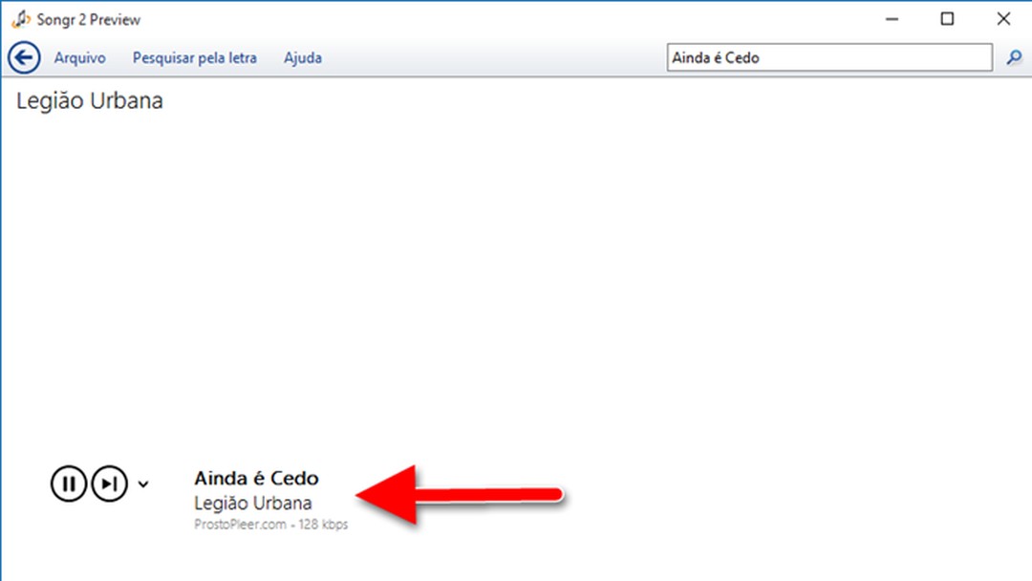Click the Legião Urbana heading at top
Viewport: 1032px width, 581px height.
[x=90, y=101]
